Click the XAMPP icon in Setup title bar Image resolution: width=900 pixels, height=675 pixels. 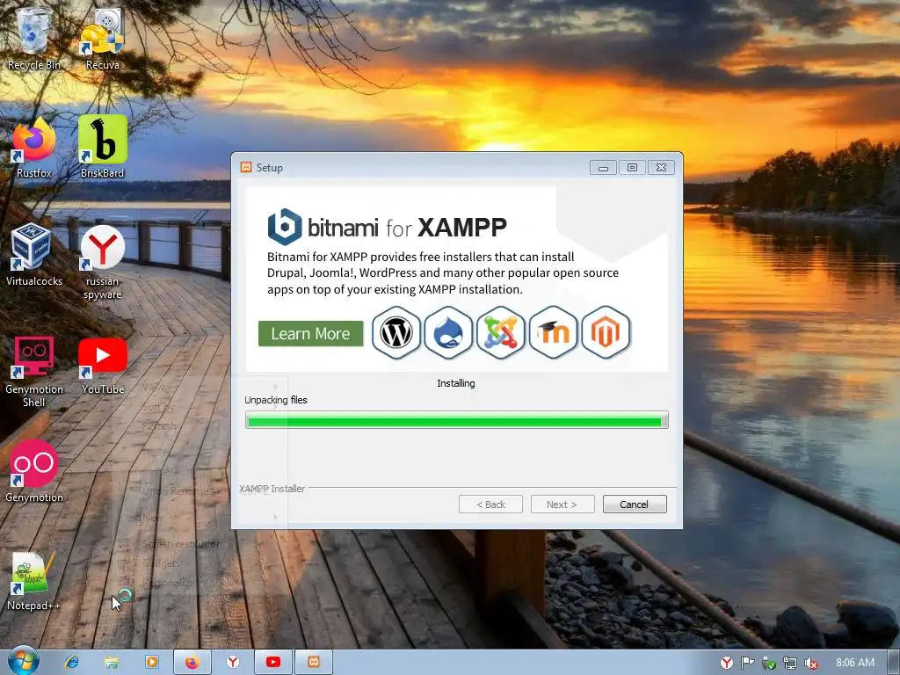[246, 167]
